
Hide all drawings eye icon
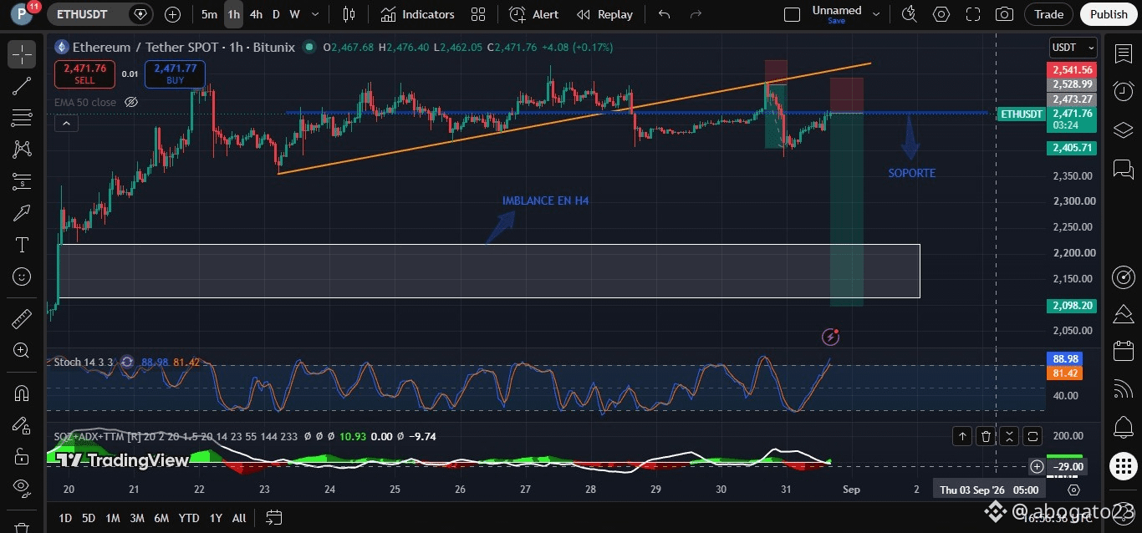point(22,488)
